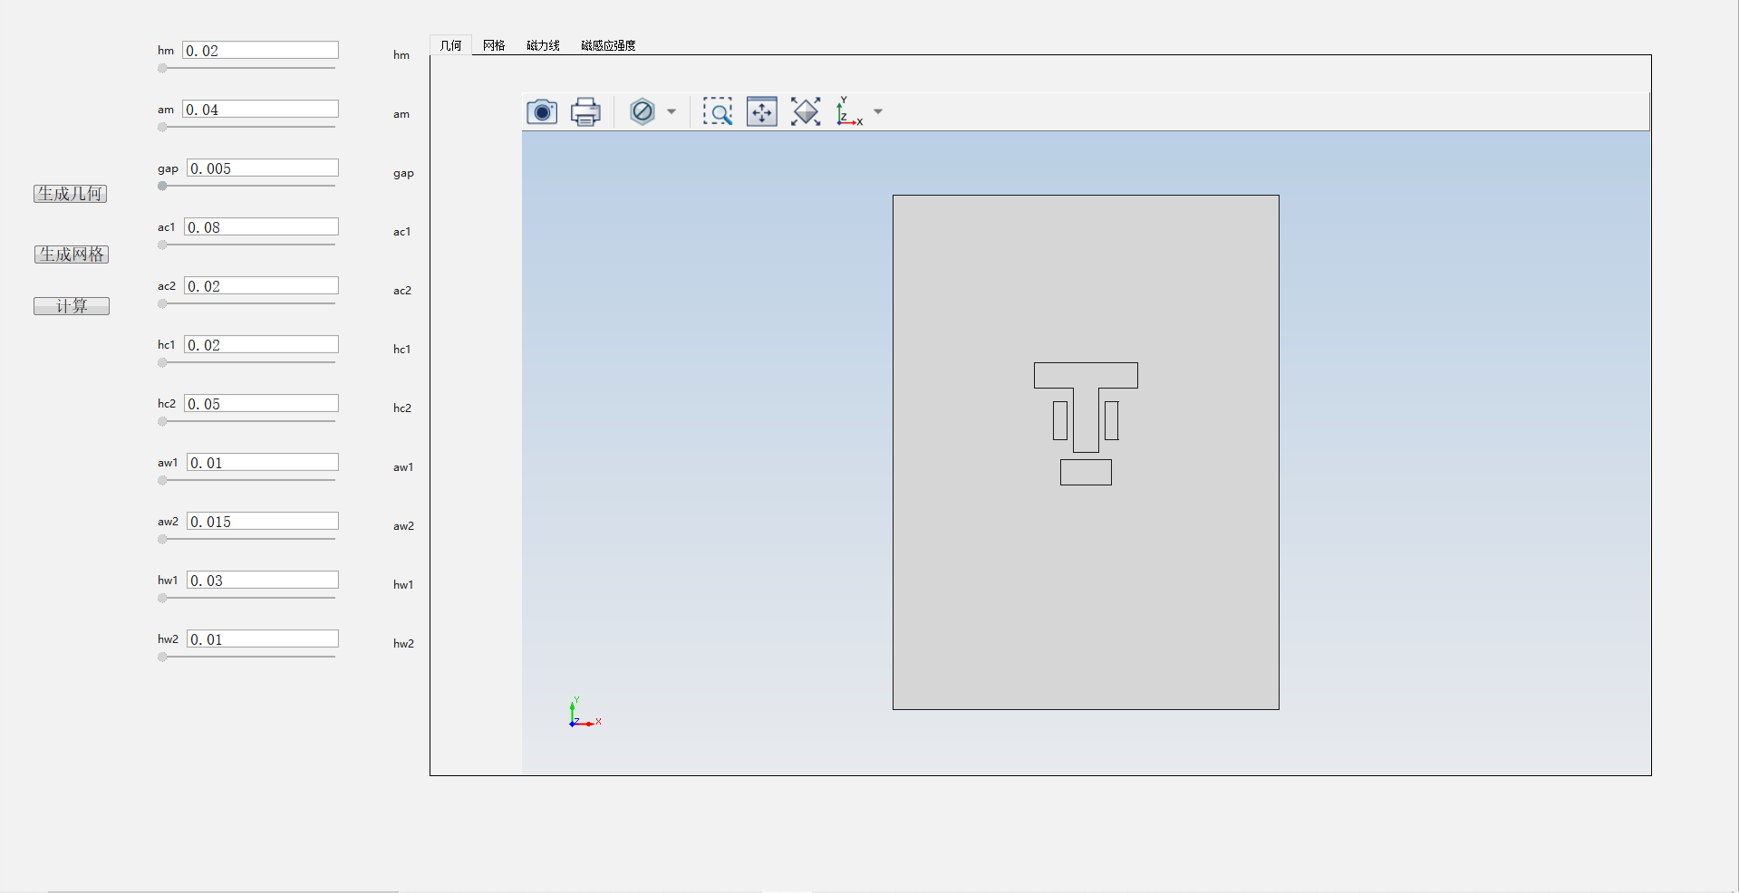Switch to the 几何 tab
The height and width of the screenshot is (893, 1739).
[450, 45]
